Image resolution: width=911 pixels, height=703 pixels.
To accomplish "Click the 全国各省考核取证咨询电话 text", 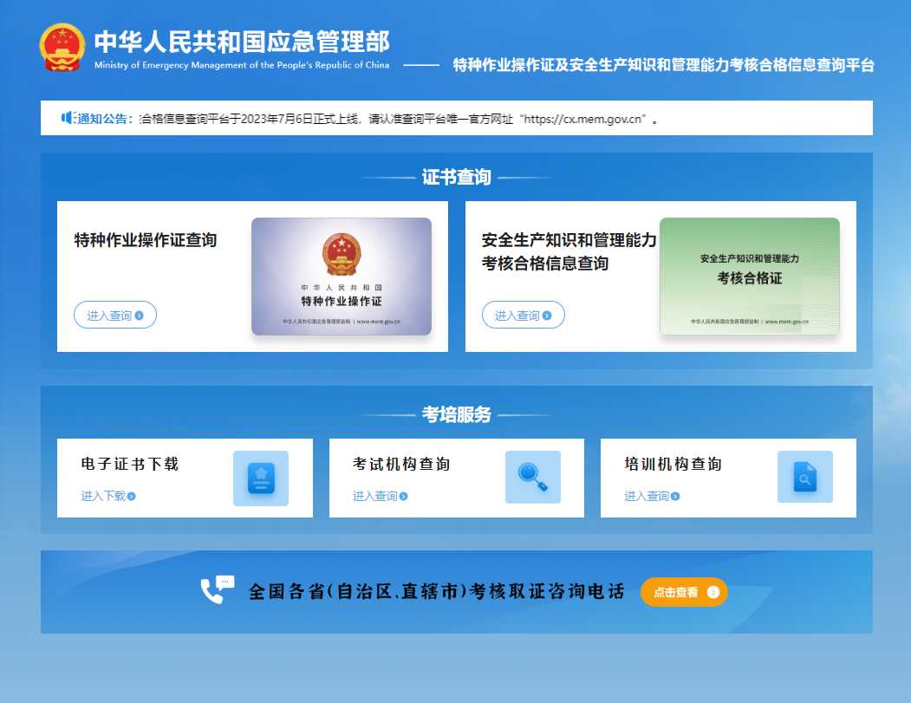I will (x=436, y=591).
